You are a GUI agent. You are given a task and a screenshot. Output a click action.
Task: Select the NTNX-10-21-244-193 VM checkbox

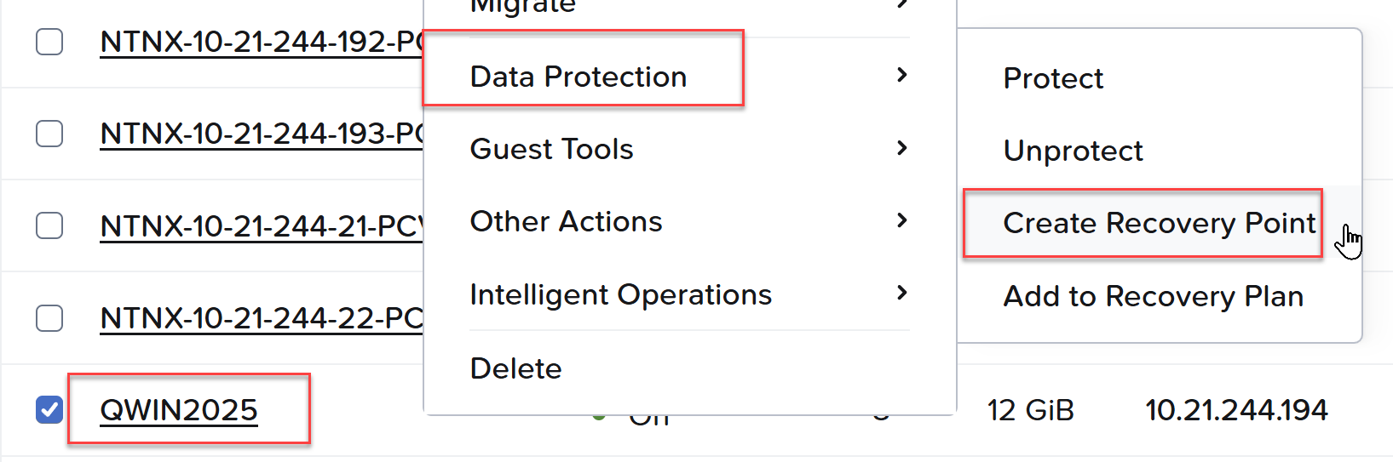point(49,134)
